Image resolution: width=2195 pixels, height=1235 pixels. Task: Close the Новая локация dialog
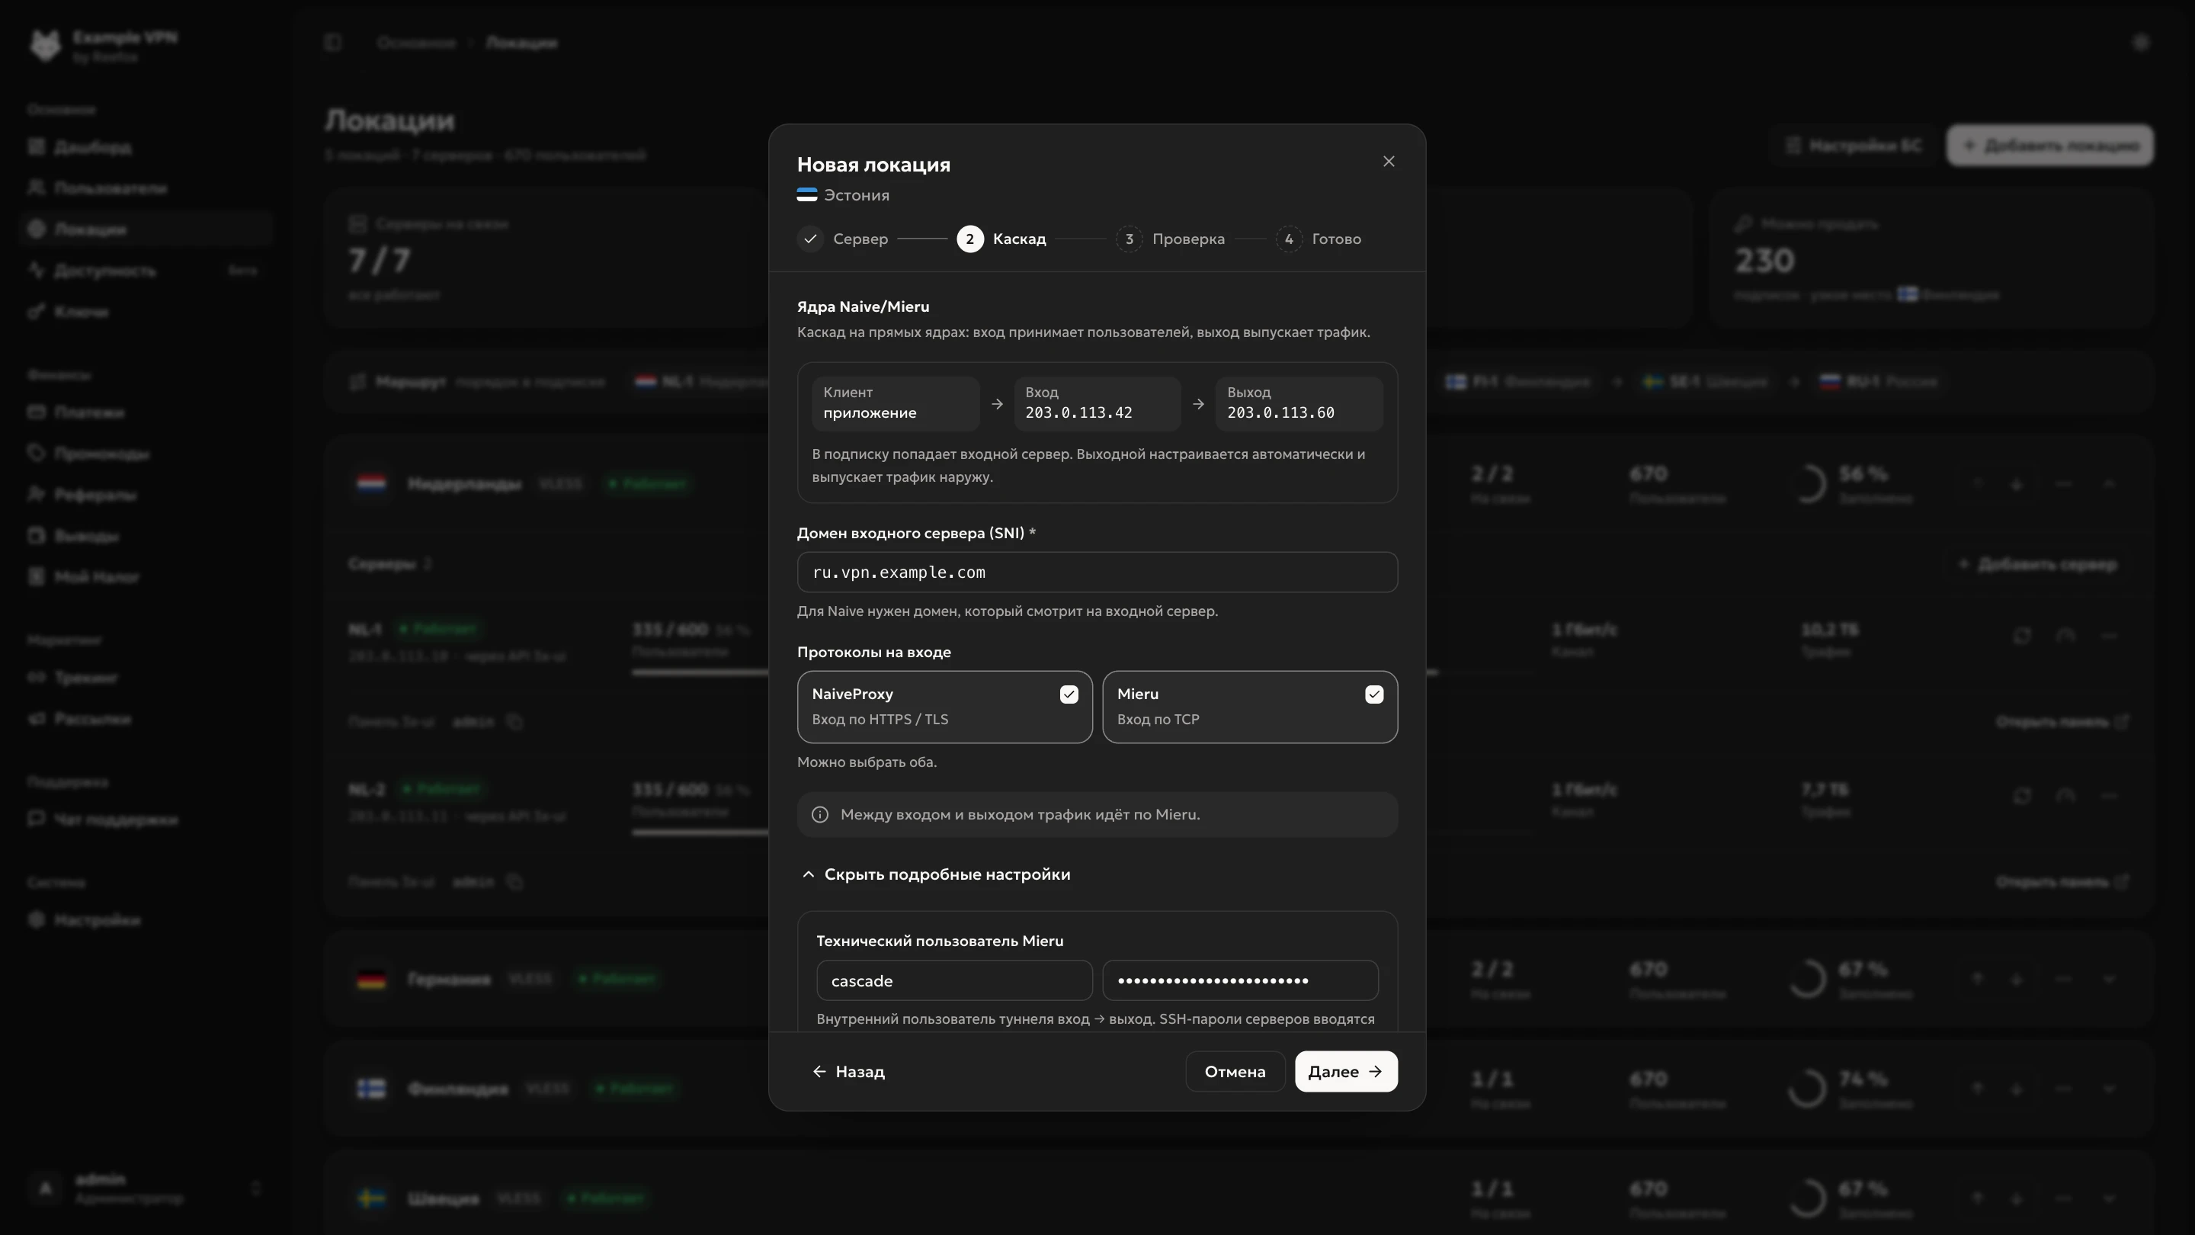(1388, 161)
